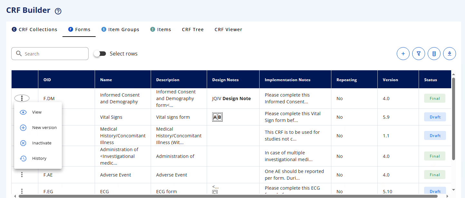Click the Final status badge for Adverse Event

point(435,175)
